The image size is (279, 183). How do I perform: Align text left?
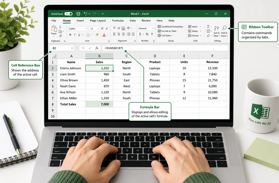click(x=114, y=34)
